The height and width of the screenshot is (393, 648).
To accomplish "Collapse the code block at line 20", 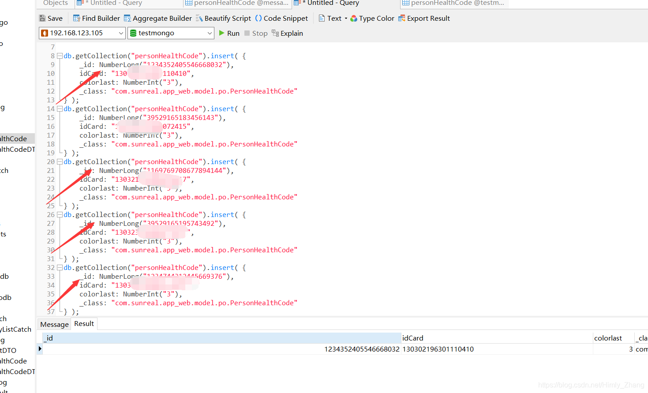I will pyautogui.click(x=60, y=162).
